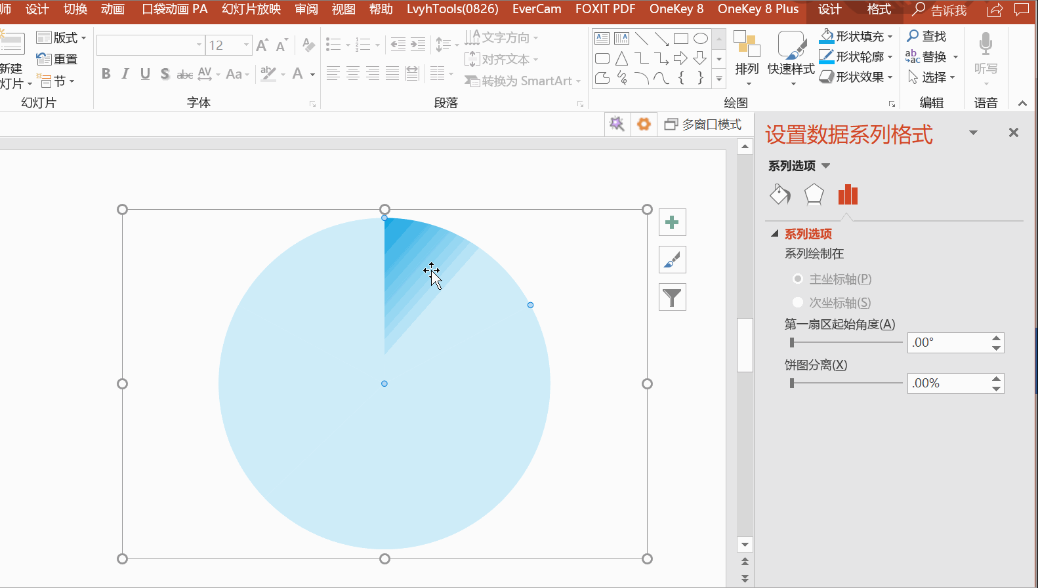Select the Fill & Line paint bucket icon
Image resolution: width=1038 pixels, height=588 pixels.
[779, 195]
